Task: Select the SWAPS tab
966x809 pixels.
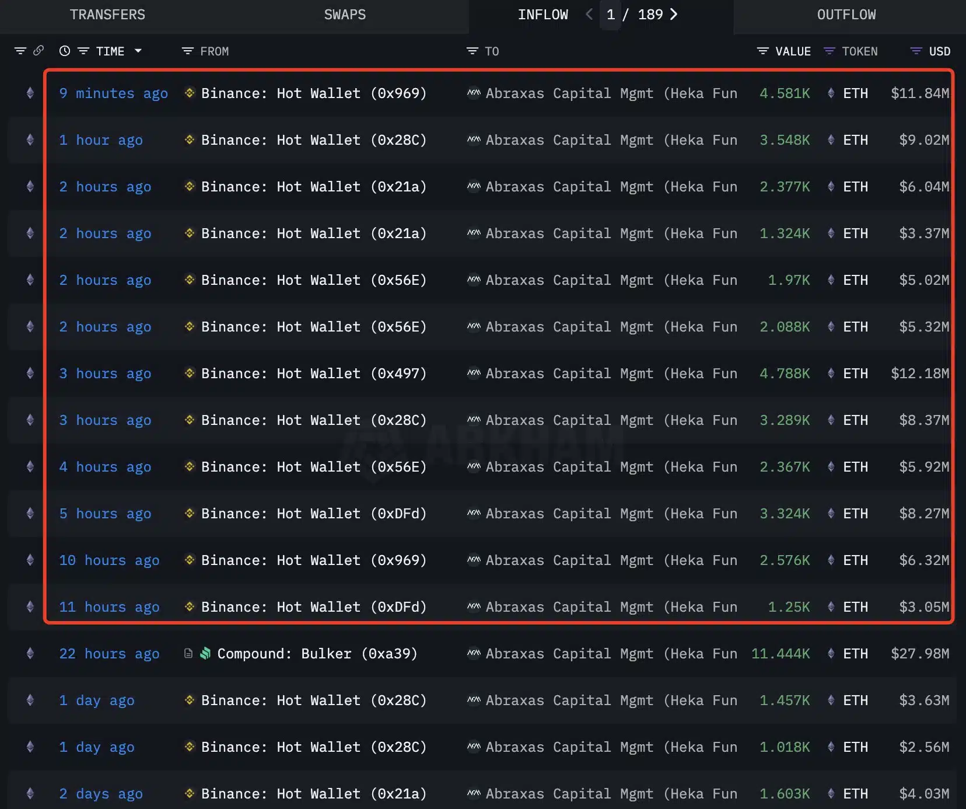Action: pyautogui.click(x=345, y=15)
